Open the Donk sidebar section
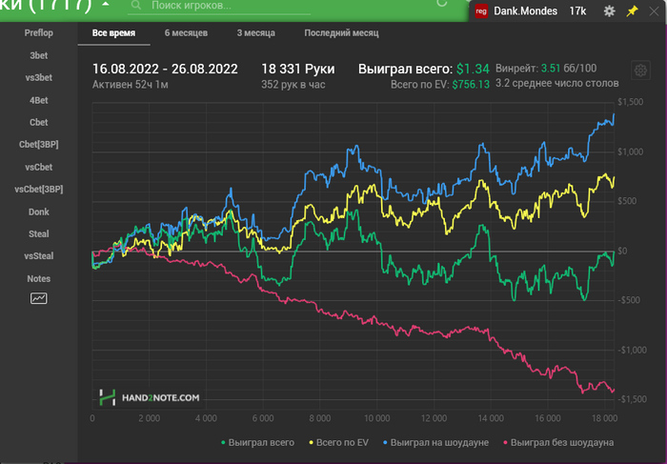The image size is (667, 464). 39,212
